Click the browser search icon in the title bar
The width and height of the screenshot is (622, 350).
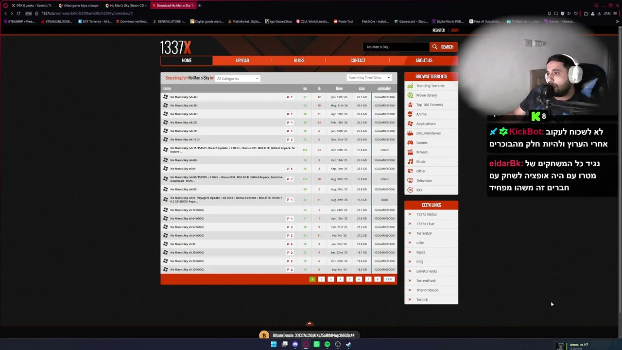(x=596, y=5)
